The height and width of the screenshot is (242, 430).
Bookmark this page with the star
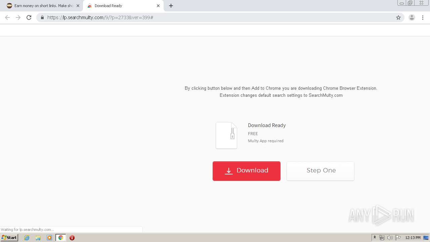click(x=398, y=17)
